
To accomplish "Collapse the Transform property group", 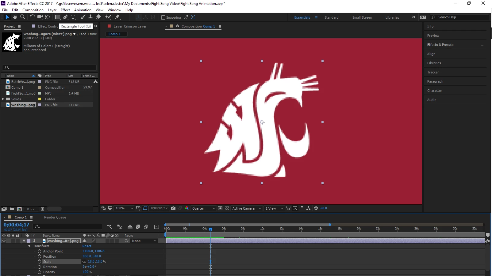I will pos(29,246).
